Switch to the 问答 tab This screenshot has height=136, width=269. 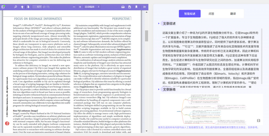click(x=211, y=13)
